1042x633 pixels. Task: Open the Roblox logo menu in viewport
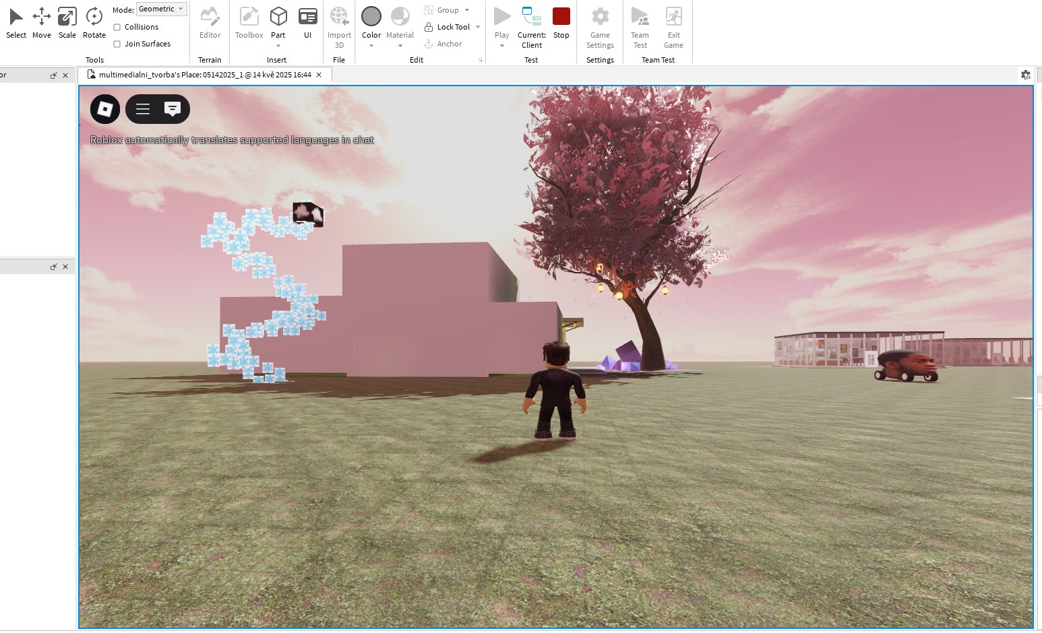[105, 109]
